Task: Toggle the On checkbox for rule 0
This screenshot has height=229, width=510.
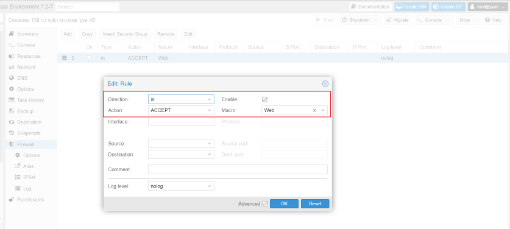Action: coord(89,58)
